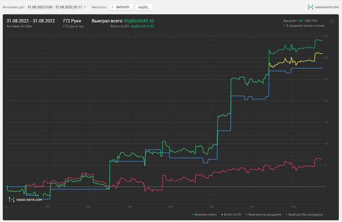Image resolution: width=342 pixels, height=222 pixels.
Task: Click the plus icon in ФИЛЬТР button
Action: click(112, 7)
